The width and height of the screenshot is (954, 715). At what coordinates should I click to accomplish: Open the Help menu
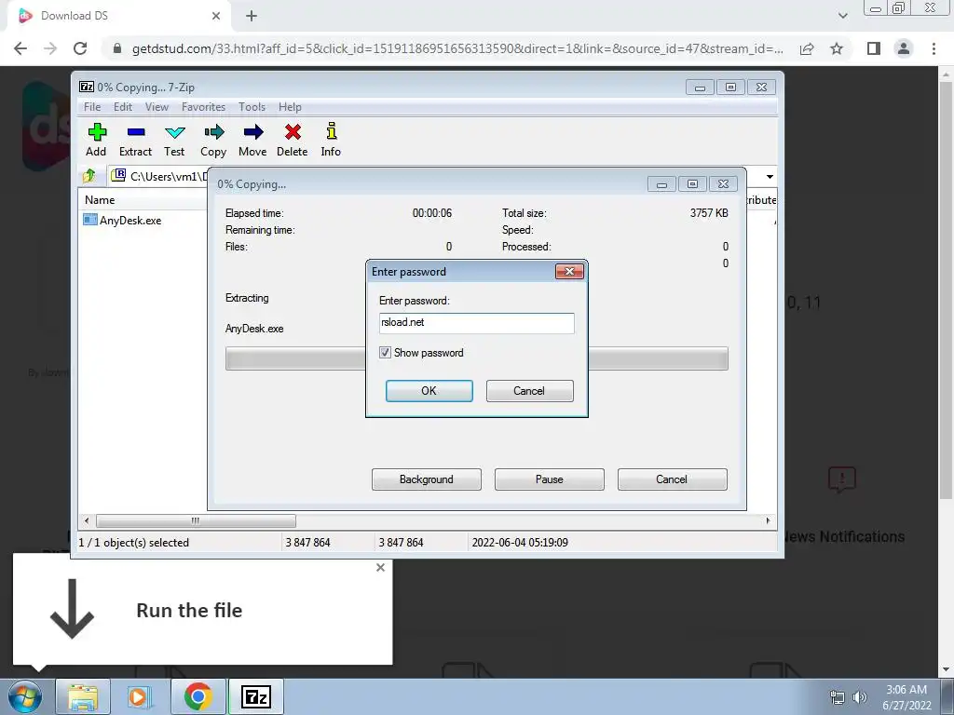click(x=290, y=107)
